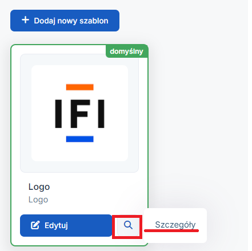
Task: Click the "Szczegóły" tooltip label
Action: coord(175,225)
